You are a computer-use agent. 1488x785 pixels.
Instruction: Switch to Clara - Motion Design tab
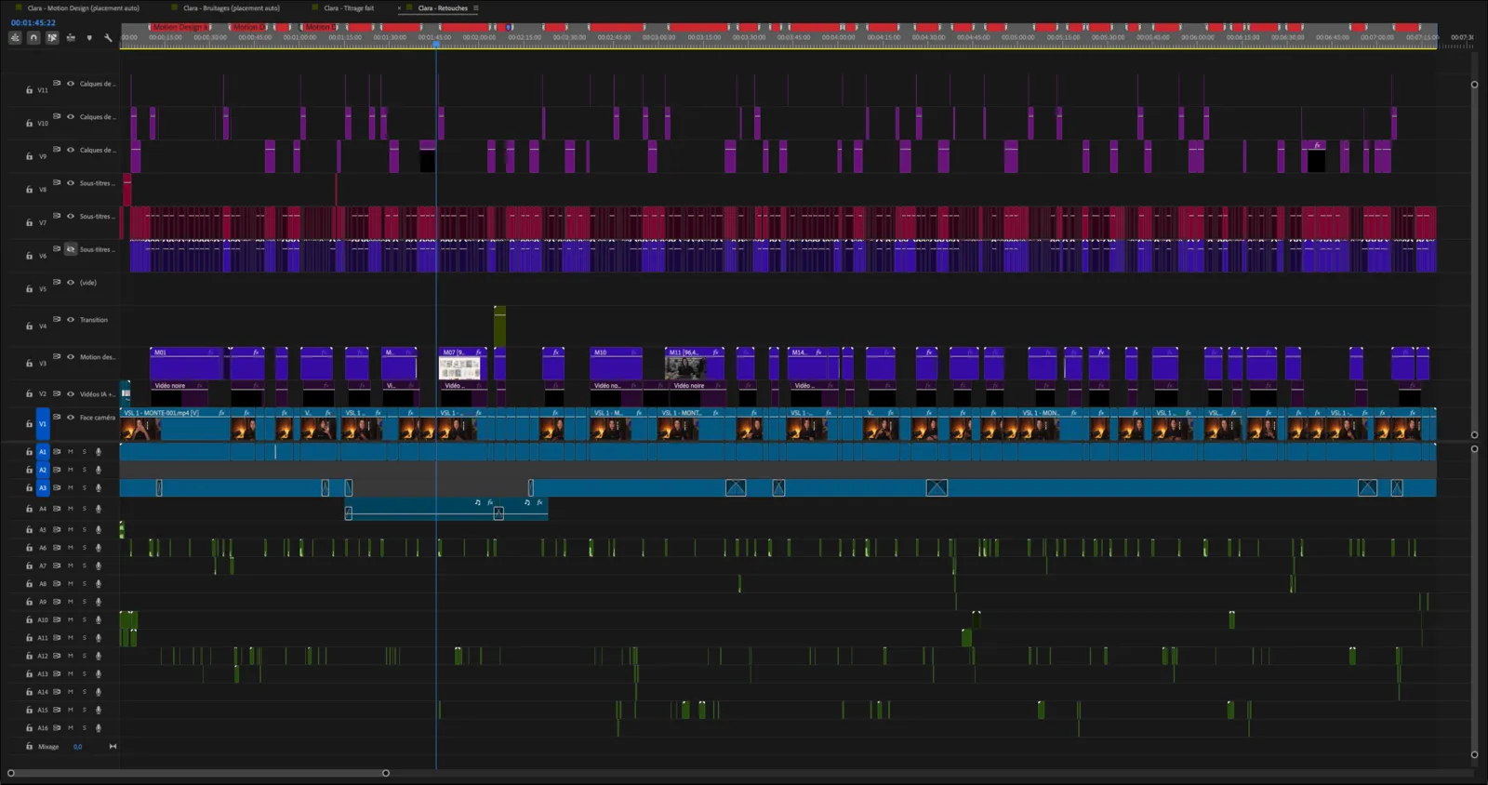tap(84, 8)
